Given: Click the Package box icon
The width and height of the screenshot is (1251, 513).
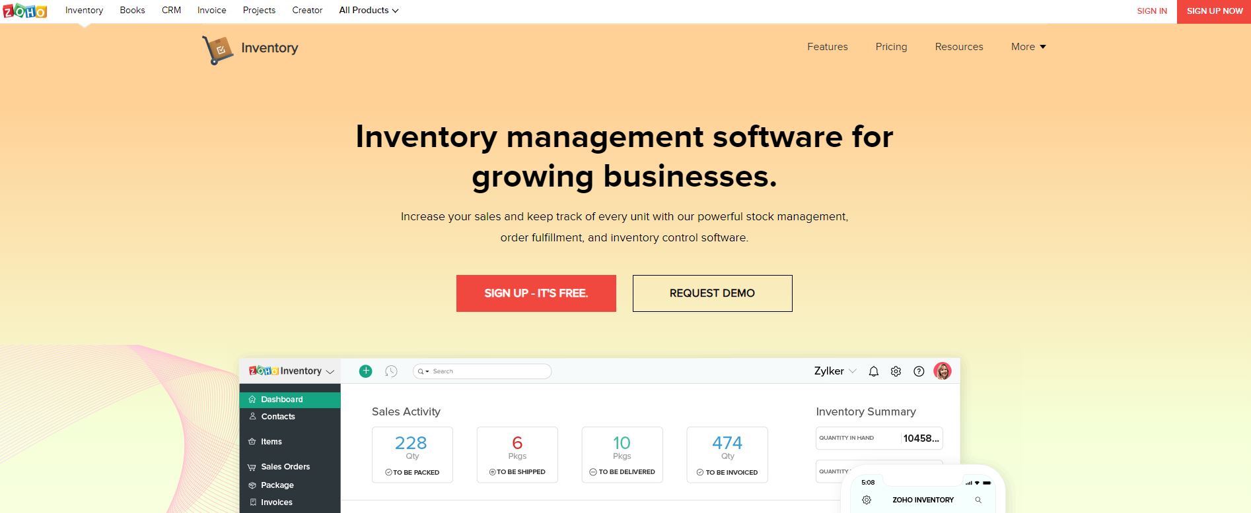Looking at the screenshot, I should (x=252, y=485).
